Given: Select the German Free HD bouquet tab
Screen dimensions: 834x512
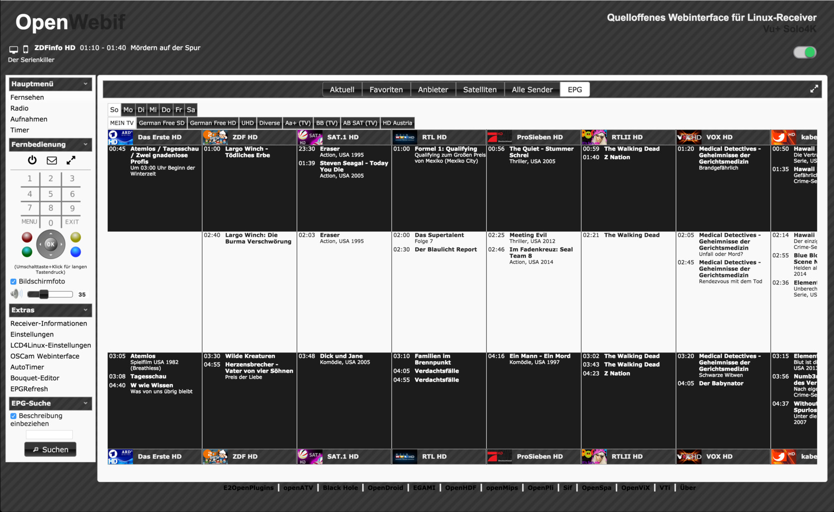Looking at the screenshot, I should pyautogui.click(x=213, y=123).
